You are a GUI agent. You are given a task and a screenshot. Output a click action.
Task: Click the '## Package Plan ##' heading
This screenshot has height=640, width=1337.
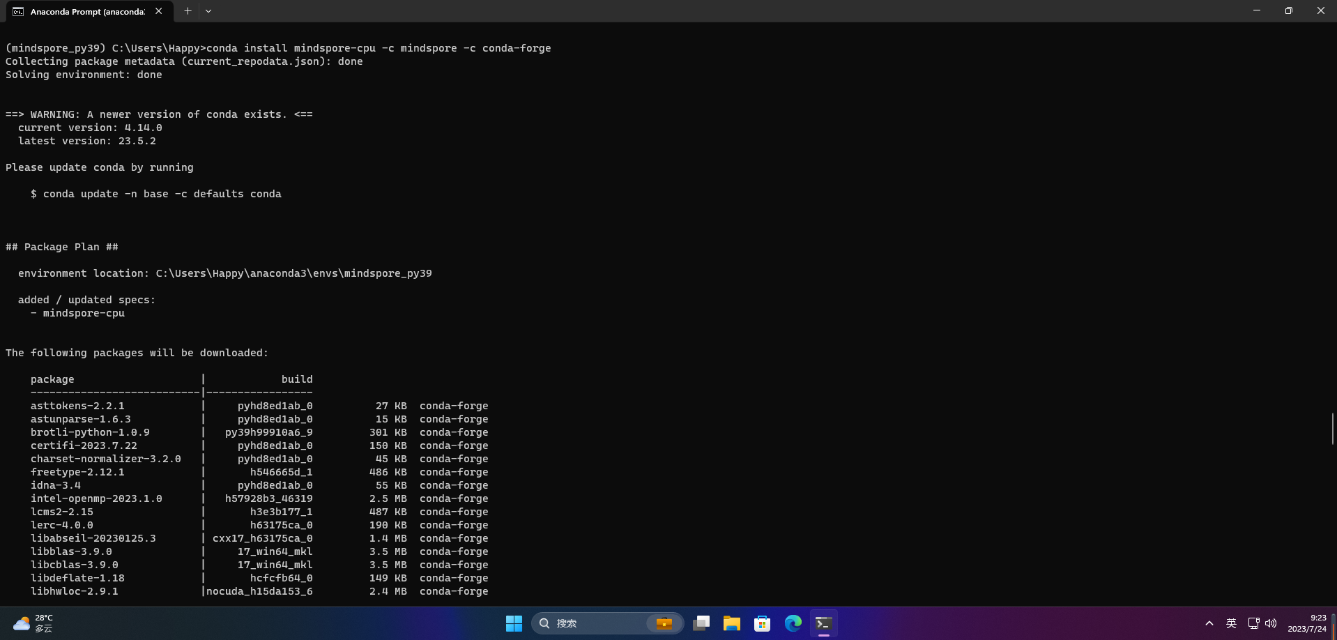click(x=62, y=247)
